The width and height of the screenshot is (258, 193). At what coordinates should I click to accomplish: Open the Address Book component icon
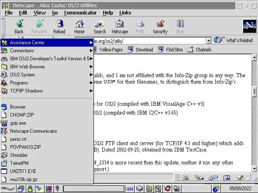[x=227, y=178]
